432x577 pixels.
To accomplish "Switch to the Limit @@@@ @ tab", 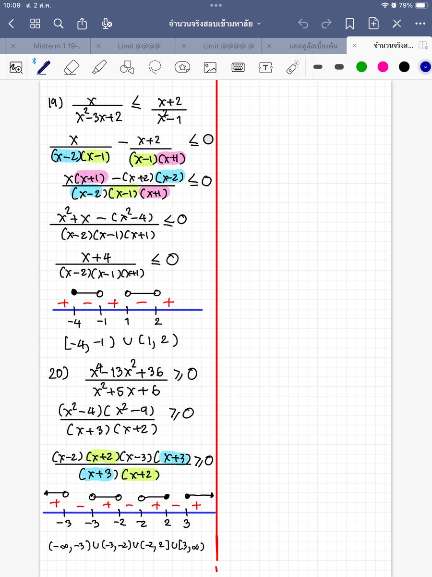I will (228, 46).
